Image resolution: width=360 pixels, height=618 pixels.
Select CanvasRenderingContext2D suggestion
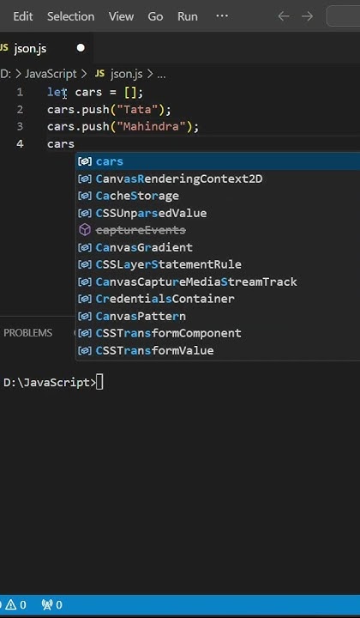pyautogui.click(x=218, y=179)
